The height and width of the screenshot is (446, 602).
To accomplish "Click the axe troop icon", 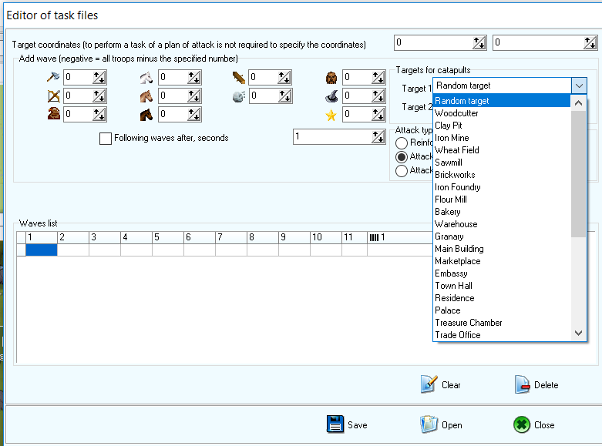I will point(53,77).
